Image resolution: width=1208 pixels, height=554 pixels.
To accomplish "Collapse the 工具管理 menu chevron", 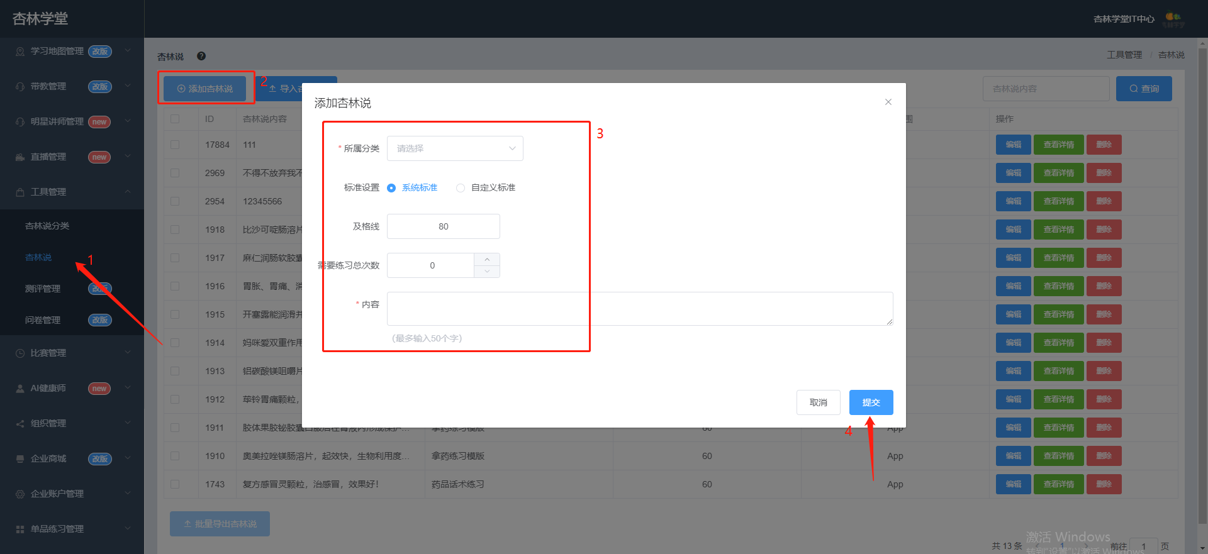I will pos(128,191).
